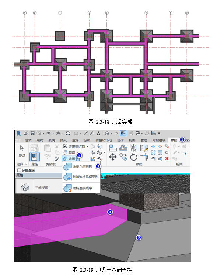
Task: Switch to the 体量和场地 ribbon tab
Action: pos(104,140)
